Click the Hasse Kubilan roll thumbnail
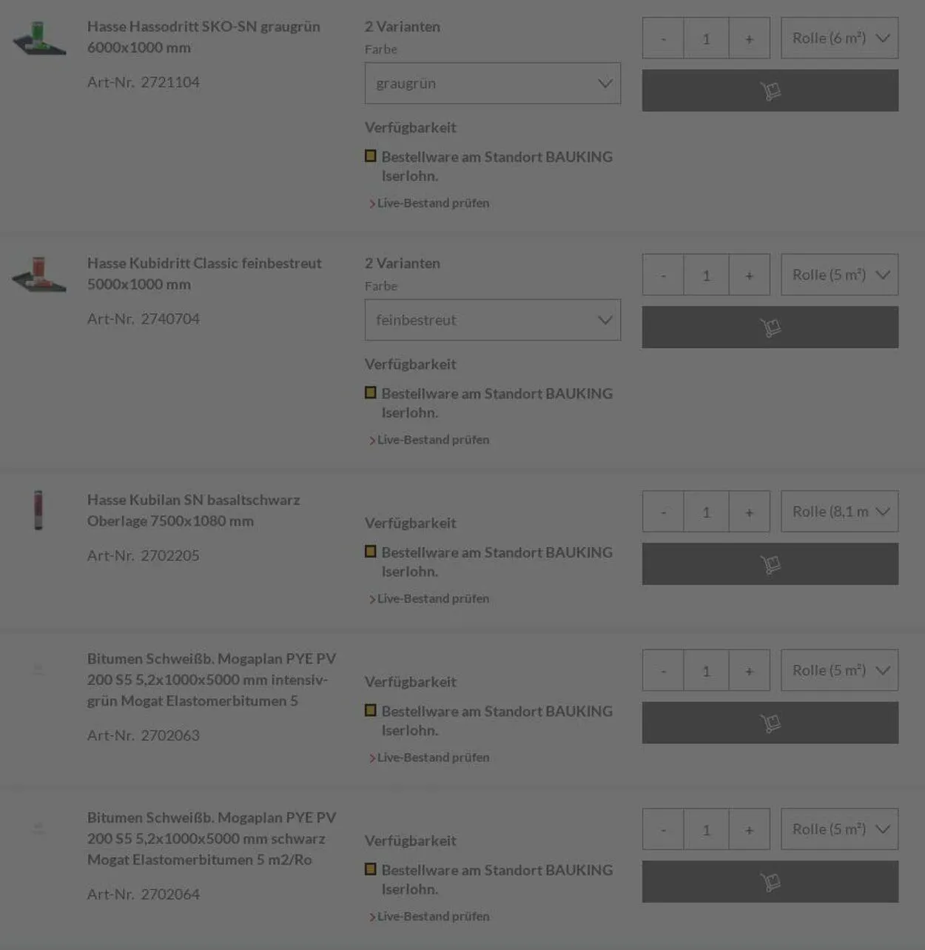 (x=38, y=510)
